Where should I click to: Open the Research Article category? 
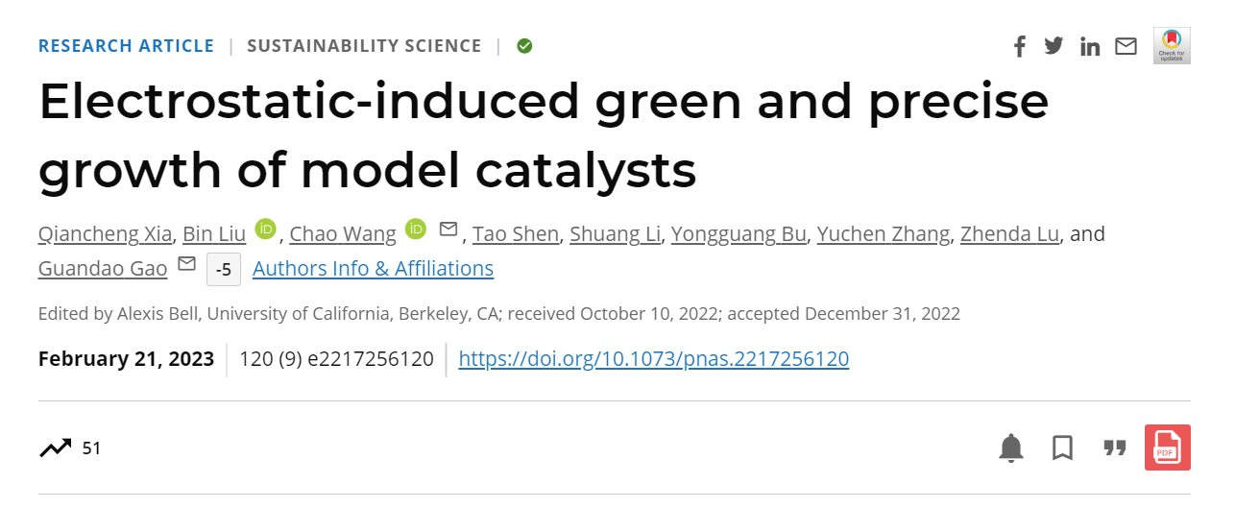(126, 45)
